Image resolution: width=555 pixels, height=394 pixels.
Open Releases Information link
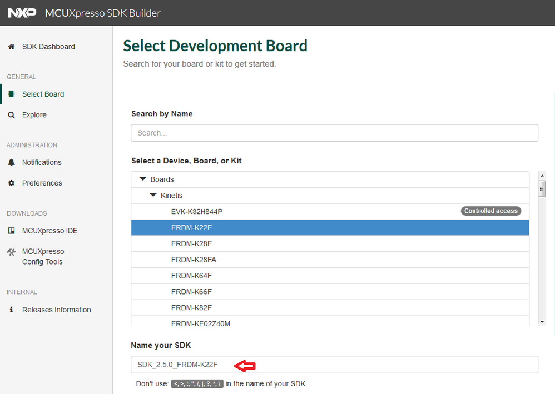[57, 310]
